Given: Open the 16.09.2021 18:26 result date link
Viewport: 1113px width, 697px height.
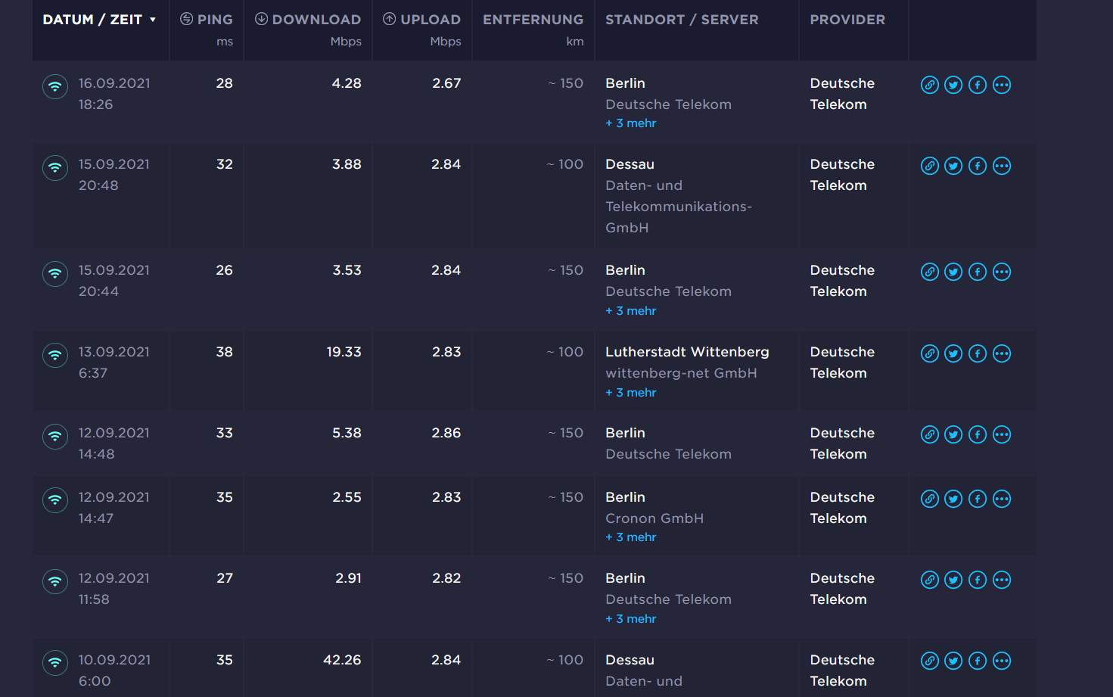Looking at the screenshot, I should [114, 83].
